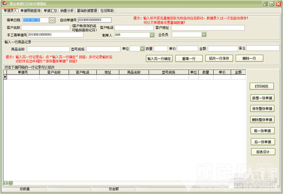Image resolution: width=283 pixels, height=194 pixels.
Task: Click the 商品名称 input field
Action: (x=48, y=49)
